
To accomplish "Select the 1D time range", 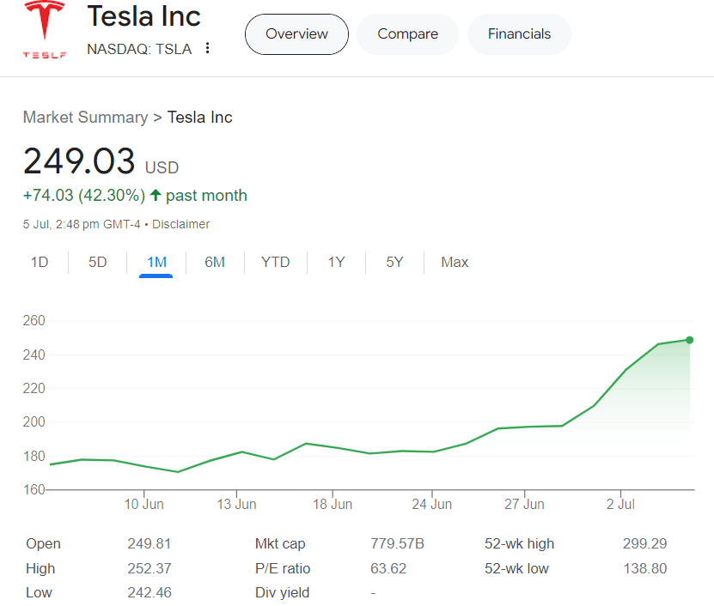I will (40, 263).
